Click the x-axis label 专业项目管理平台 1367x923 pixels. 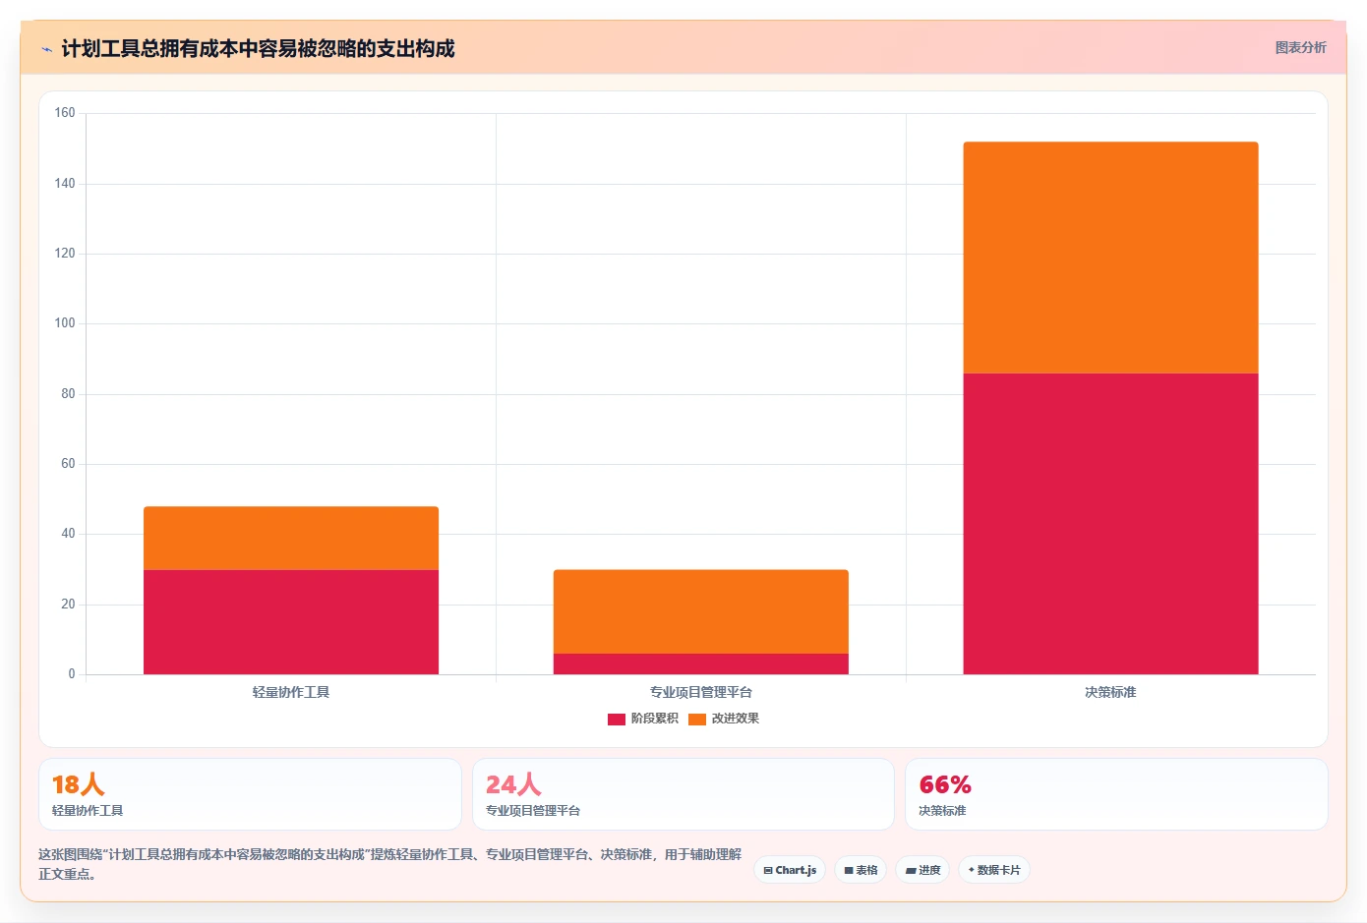click(701, 692)
